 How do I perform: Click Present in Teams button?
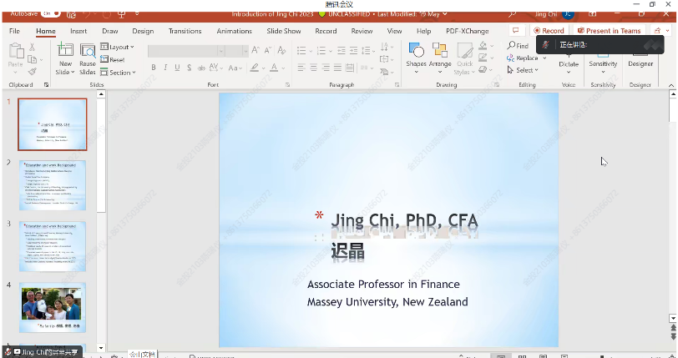tap(610, 31)
